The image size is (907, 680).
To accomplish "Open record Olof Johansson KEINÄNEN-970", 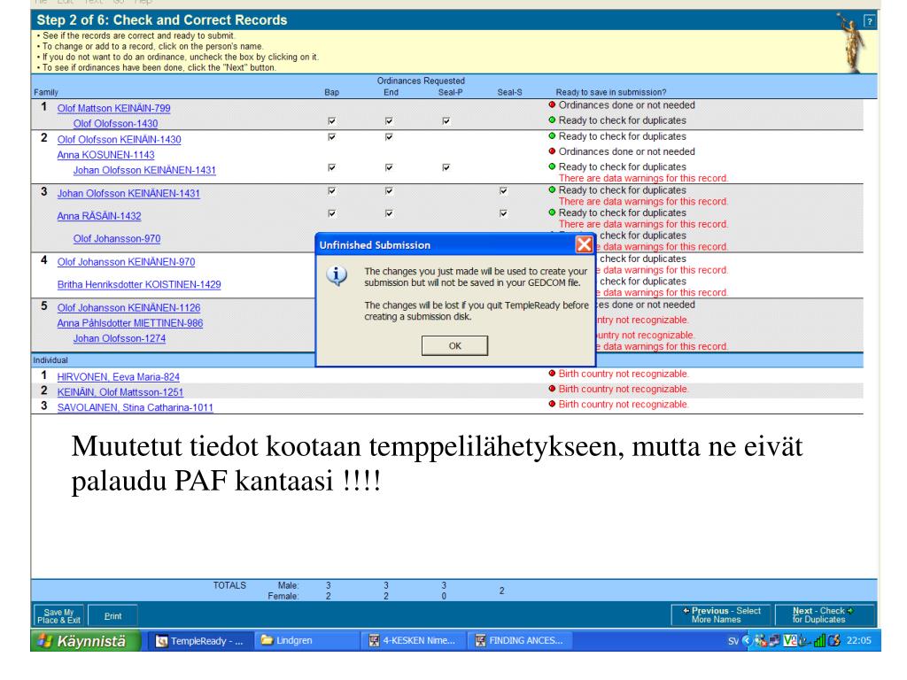I will [126, 261].
